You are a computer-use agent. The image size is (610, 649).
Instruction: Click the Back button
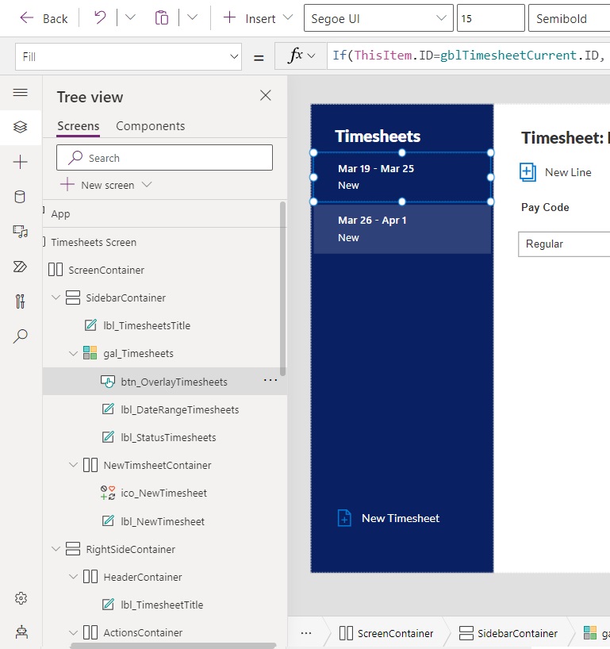tap(44, 18)
